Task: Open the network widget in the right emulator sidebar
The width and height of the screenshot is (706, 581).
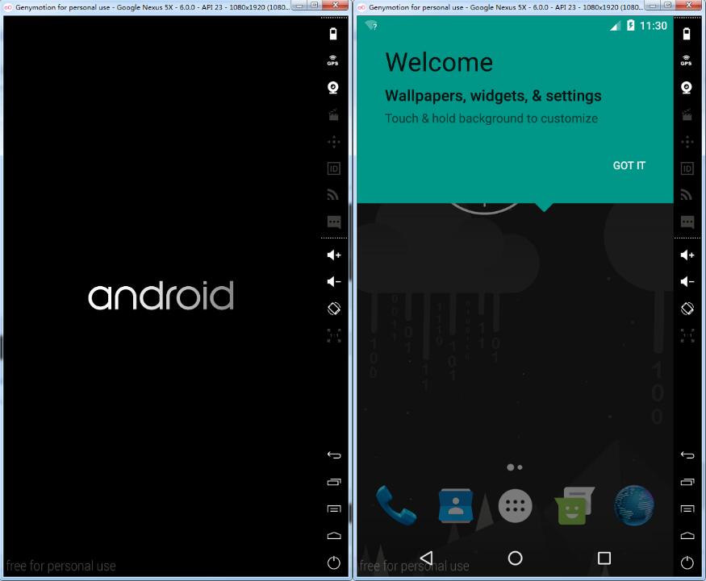Action: point(687,194)
